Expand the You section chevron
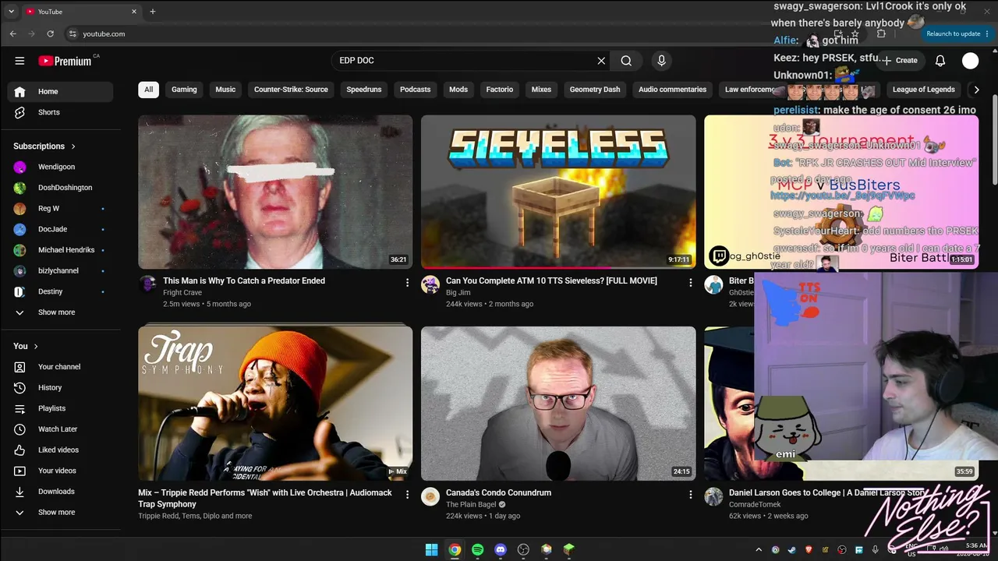 point(36,347)
